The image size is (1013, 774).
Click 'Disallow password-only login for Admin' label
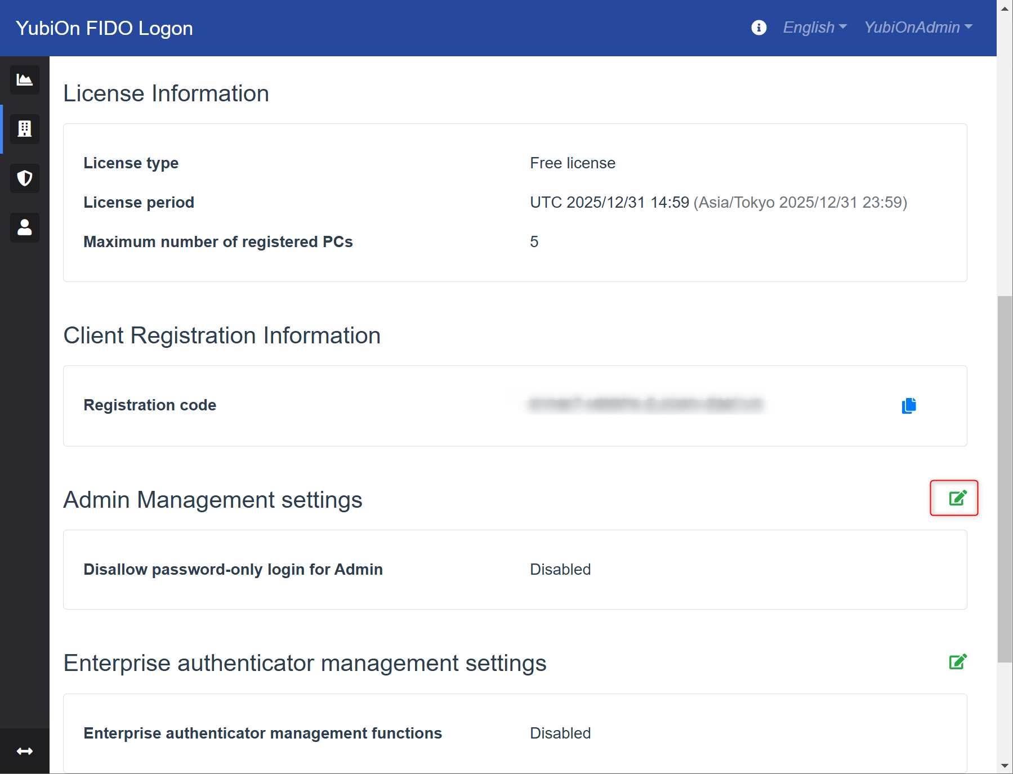click(x=233, y=569)
